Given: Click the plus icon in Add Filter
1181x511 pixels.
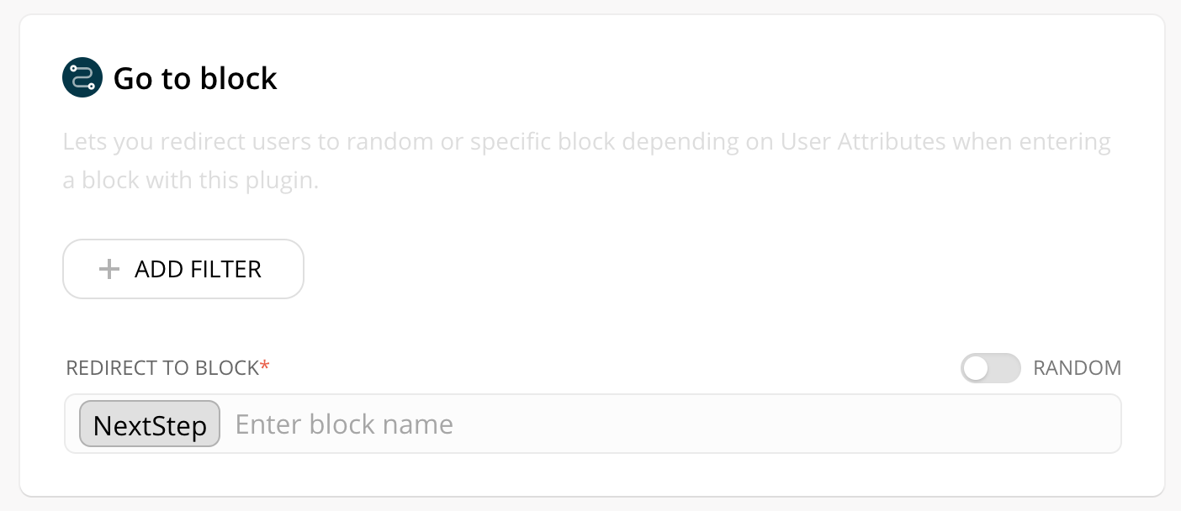Looking at the screenshot, I should (x=109, y=269).
